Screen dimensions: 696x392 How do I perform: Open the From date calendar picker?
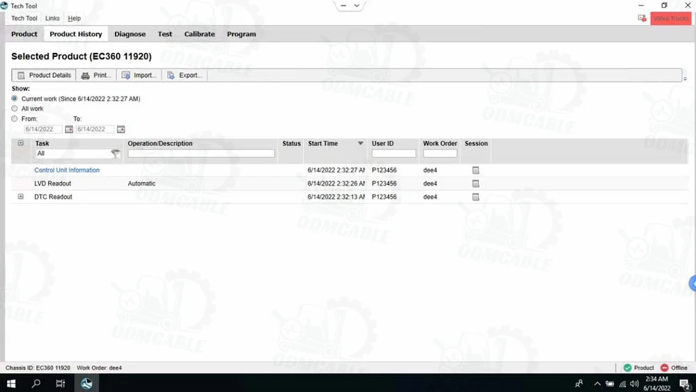[69, 129]
